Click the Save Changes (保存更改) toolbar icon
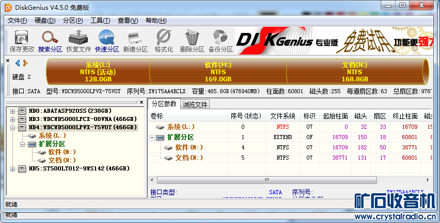Image resolution: width=440 pixels, height=223 pixels. (22, 41)
